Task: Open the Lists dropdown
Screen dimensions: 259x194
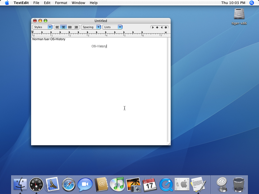Action: click(112, 27)
